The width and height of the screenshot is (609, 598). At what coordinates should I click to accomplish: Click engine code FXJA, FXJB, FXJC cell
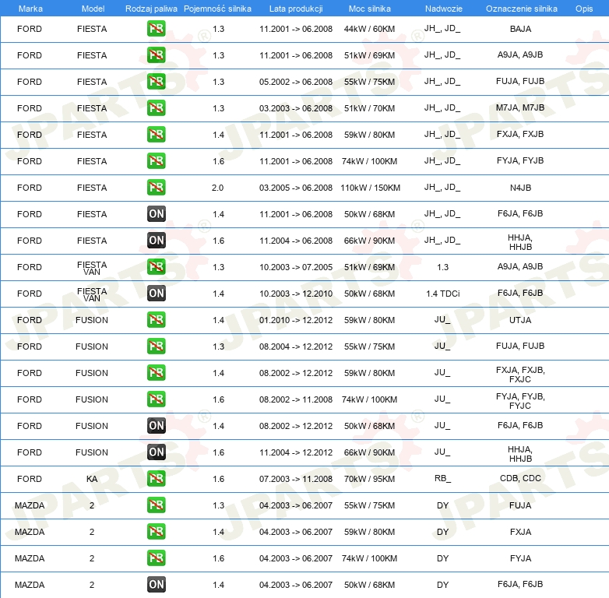tap(520, 375)
